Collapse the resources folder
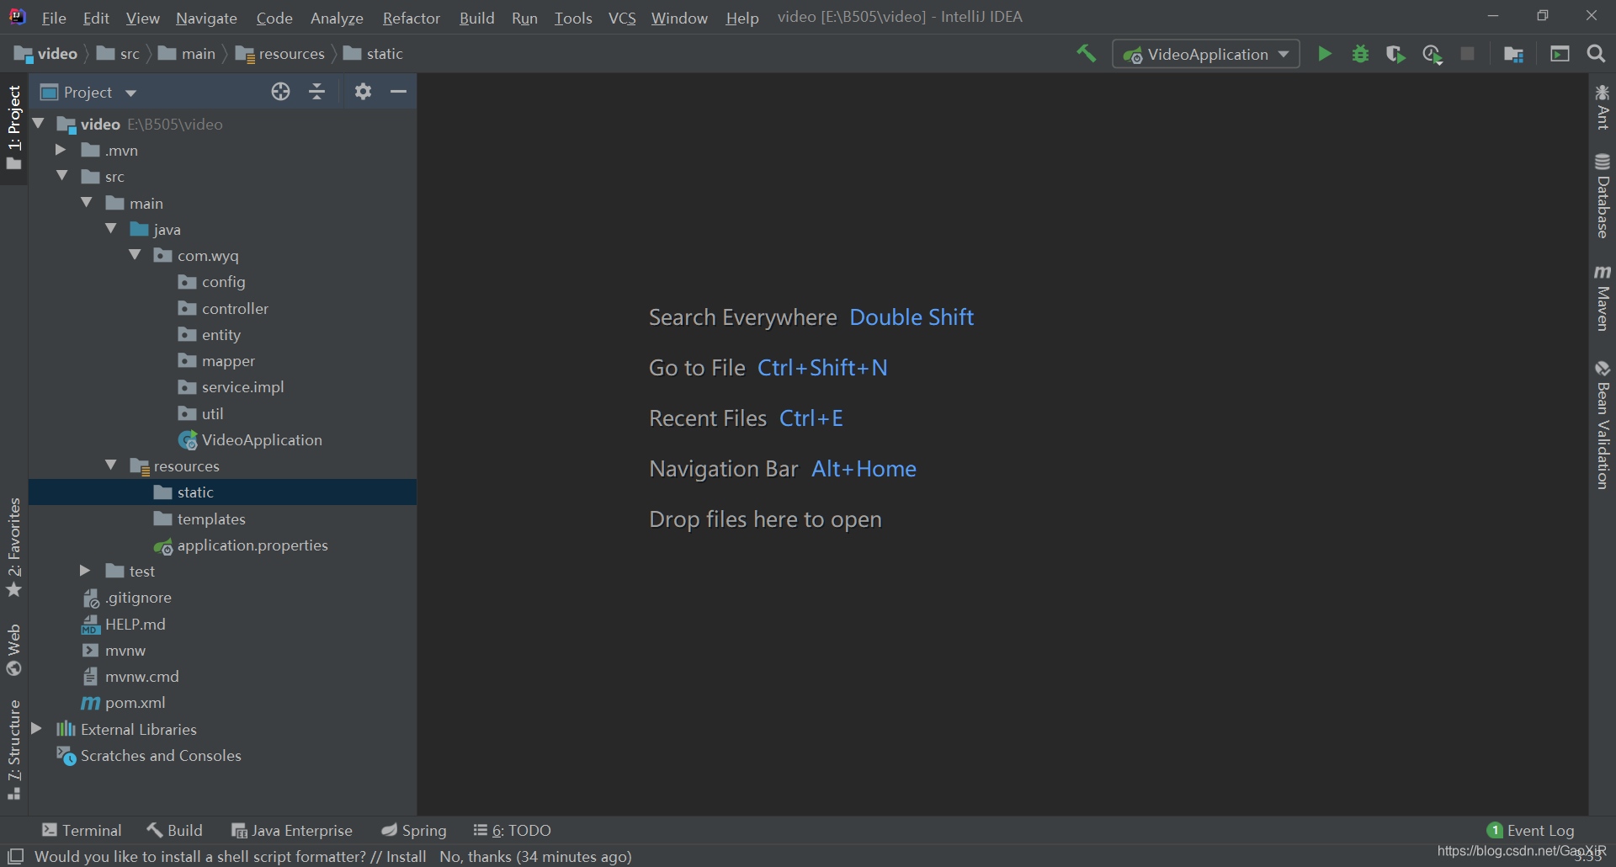 (x=111, y=465)
